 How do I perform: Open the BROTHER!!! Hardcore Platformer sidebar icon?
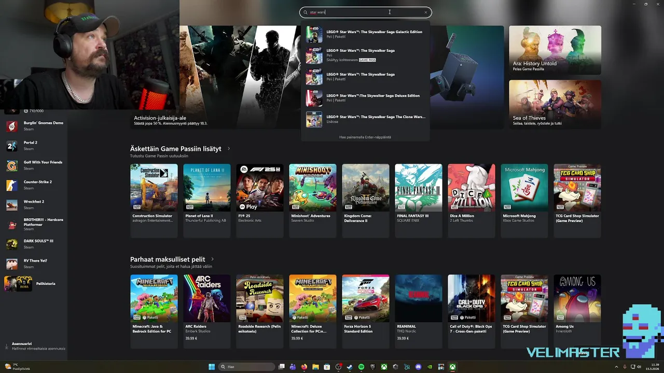pos(12,224)
